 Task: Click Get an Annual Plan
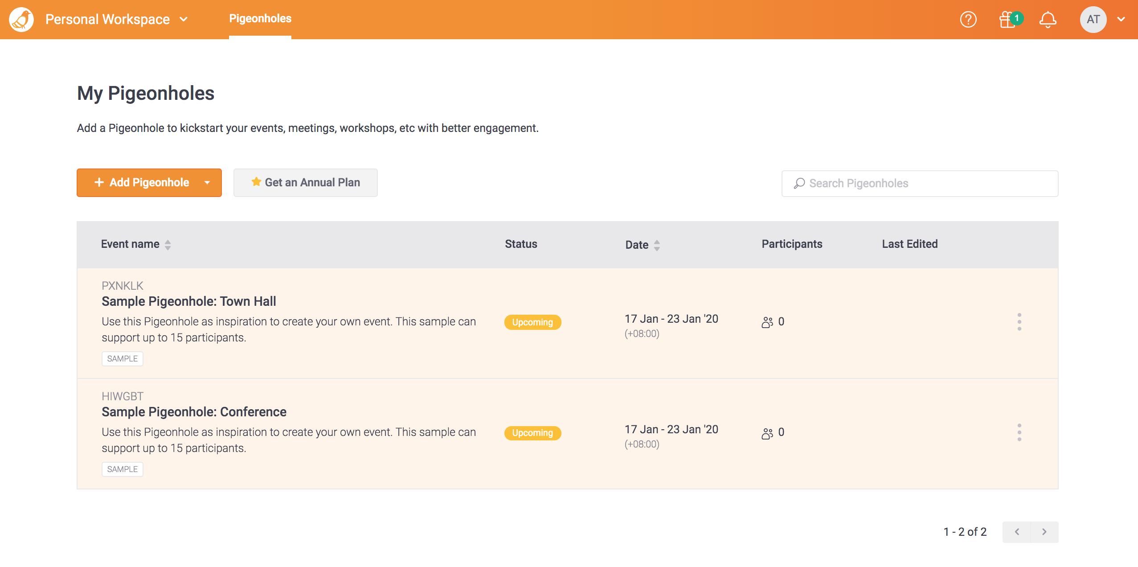click(x=306, y=183)
